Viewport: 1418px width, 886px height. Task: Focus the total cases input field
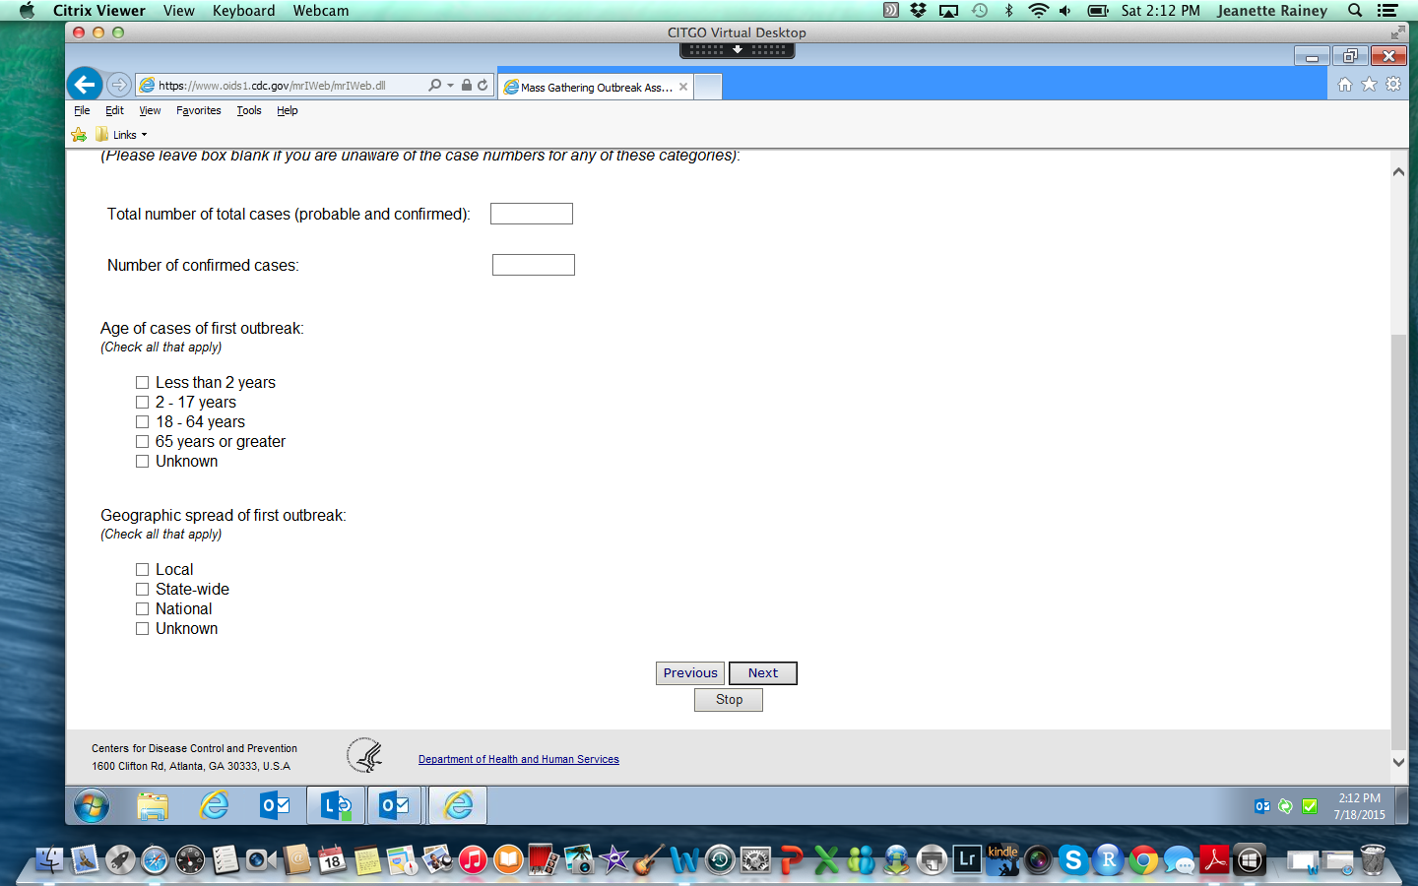[532, 214]
